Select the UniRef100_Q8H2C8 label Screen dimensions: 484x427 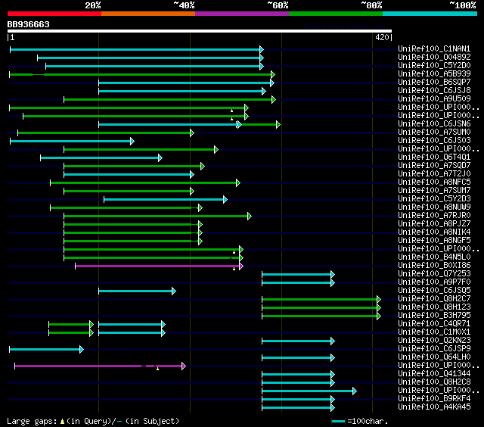pos(434,382)
